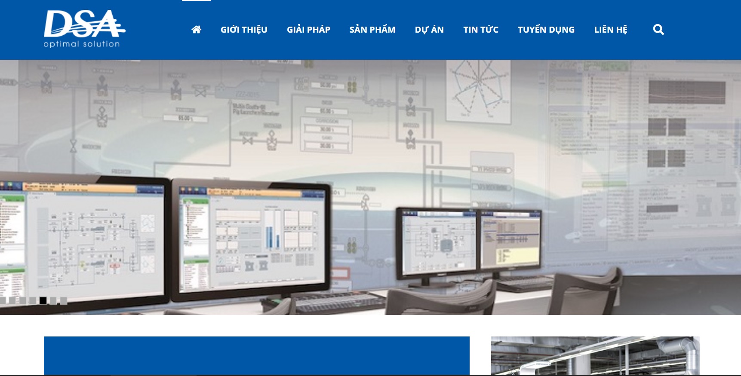Open the DỰ ÁN menu
The height and width of the screenshot is (376, 741).
429,30
